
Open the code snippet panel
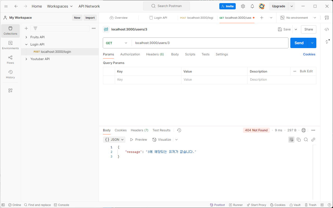(327, 29)
